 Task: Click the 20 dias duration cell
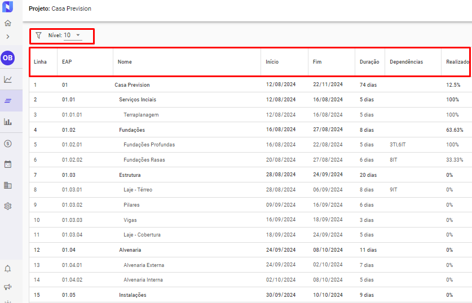368,175
